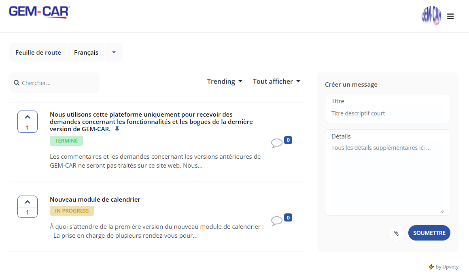Click vote count of the calendrier post
469x279 pixels.
[28, 213]
